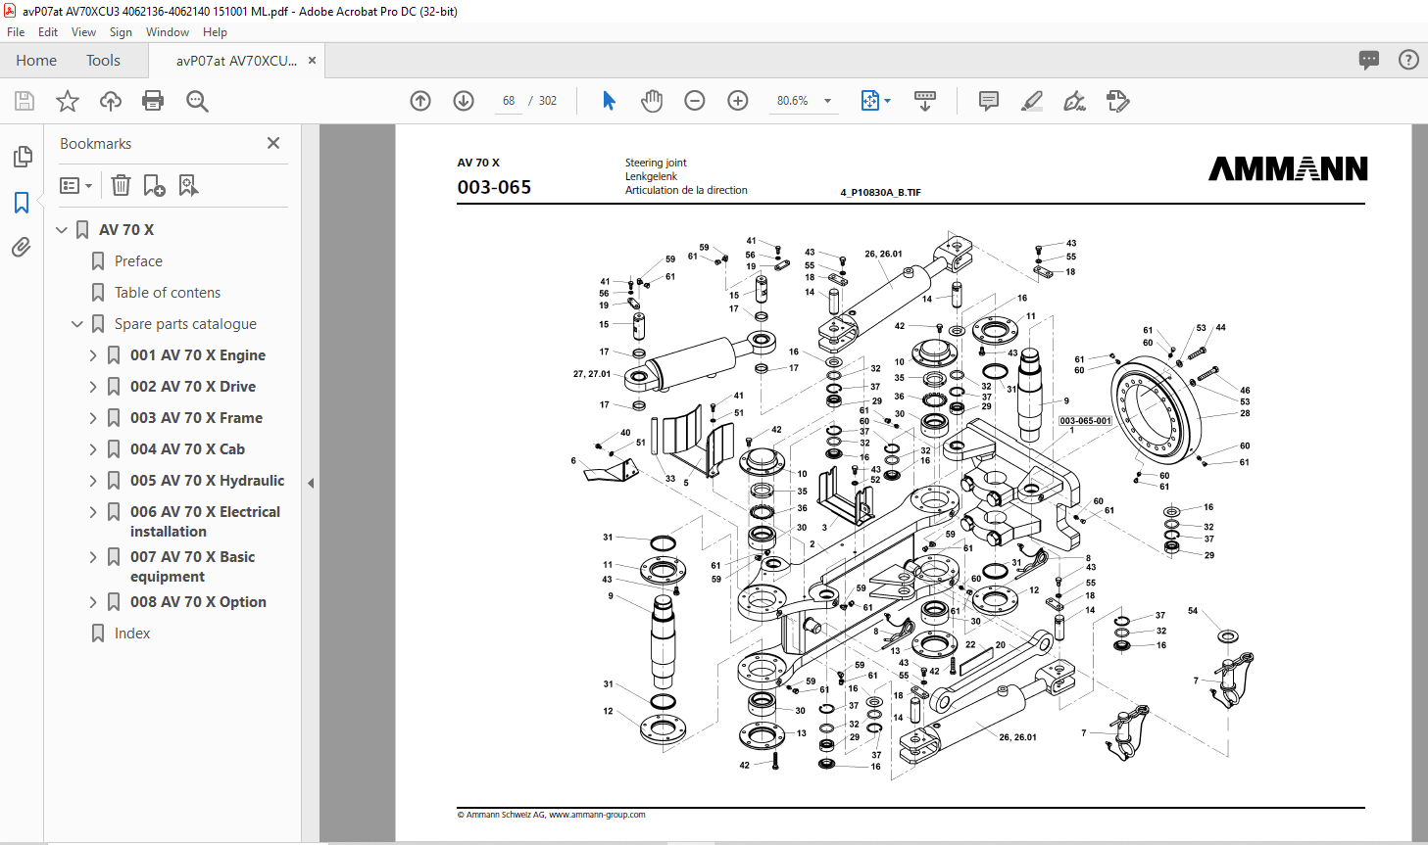
Task: Open the find text magnifier
Action: (x=197, y=101)
